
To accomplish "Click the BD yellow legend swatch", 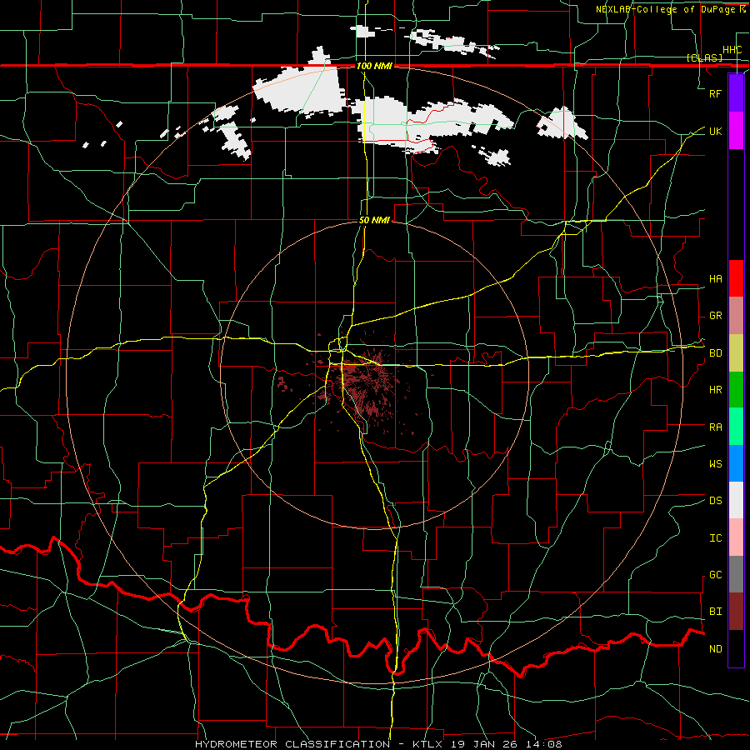I will pyautogui.click(x=736, y=353).
